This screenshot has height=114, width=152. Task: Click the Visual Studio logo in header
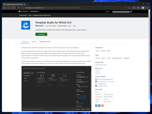[x=23, y=11]
